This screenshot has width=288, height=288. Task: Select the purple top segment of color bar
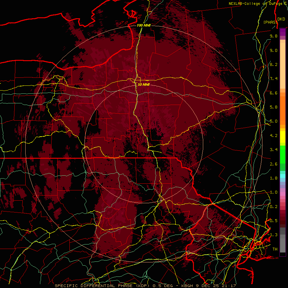[283, 32]
